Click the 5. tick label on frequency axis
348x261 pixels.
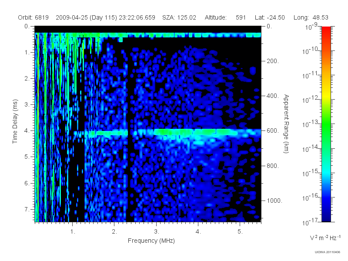point(240,232)
